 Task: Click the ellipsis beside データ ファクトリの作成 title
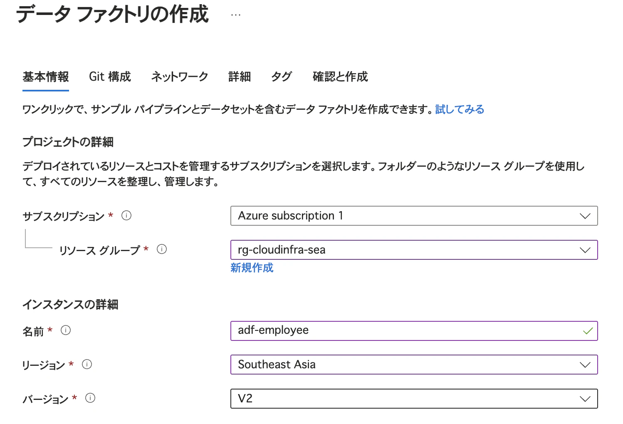235,14
